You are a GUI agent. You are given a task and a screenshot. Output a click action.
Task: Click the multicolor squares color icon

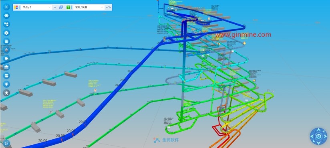[x=16, y=7]
